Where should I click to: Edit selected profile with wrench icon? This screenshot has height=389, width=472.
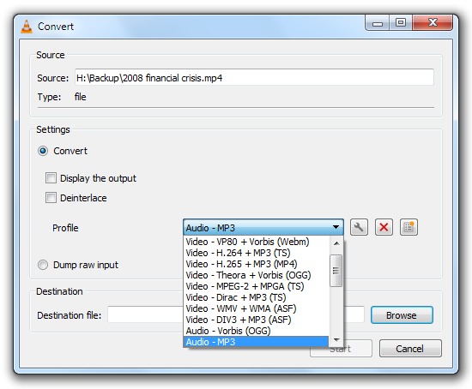pyautogui.click(x=359, y=227)
